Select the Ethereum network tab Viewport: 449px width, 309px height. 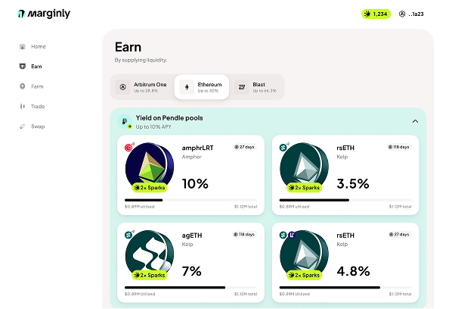(x=202, y=87)
